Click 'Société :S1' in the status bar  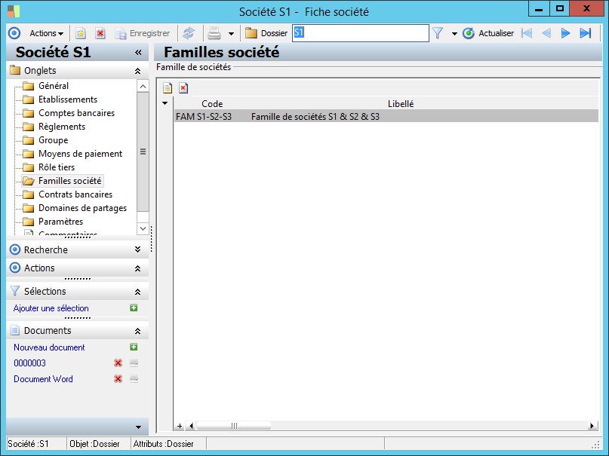pos(28,444)
